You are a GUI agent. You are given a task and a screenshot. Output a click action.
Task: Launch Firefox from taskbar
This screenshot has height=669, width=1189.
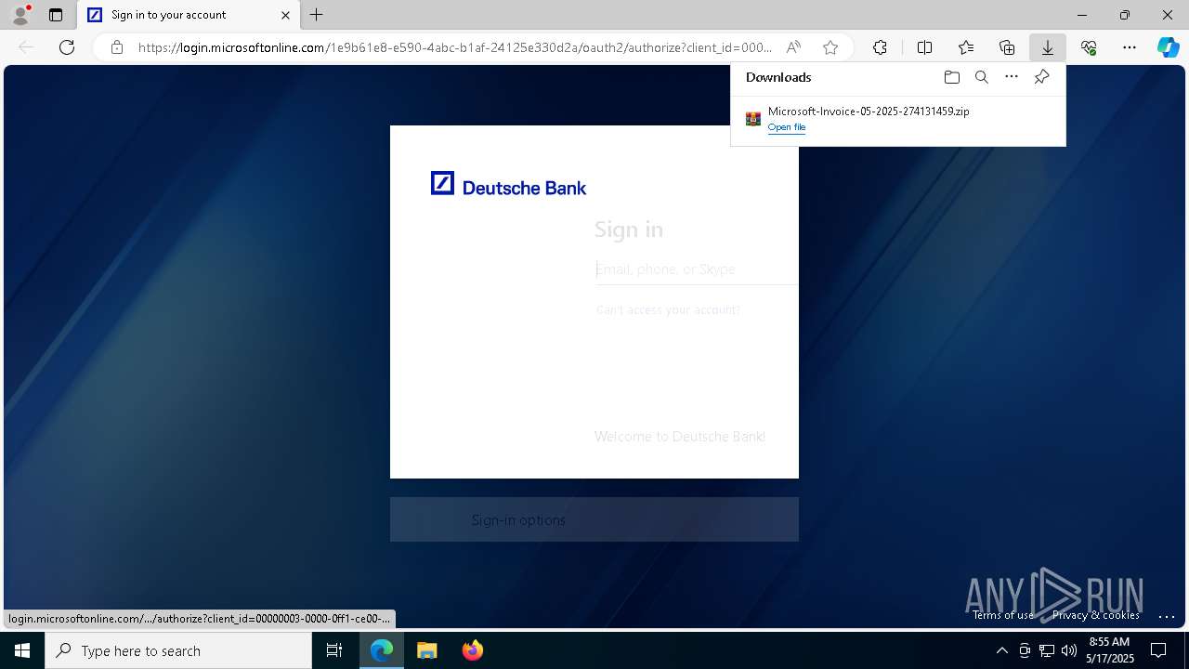[x=473, y=650]
